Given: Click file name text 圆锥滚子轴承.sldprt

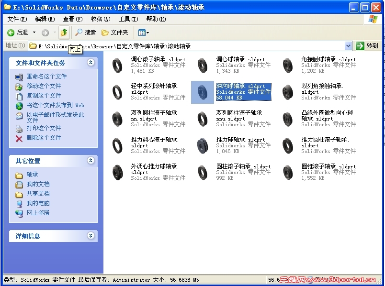Looking at the screenshot, I should coord(329,166).
